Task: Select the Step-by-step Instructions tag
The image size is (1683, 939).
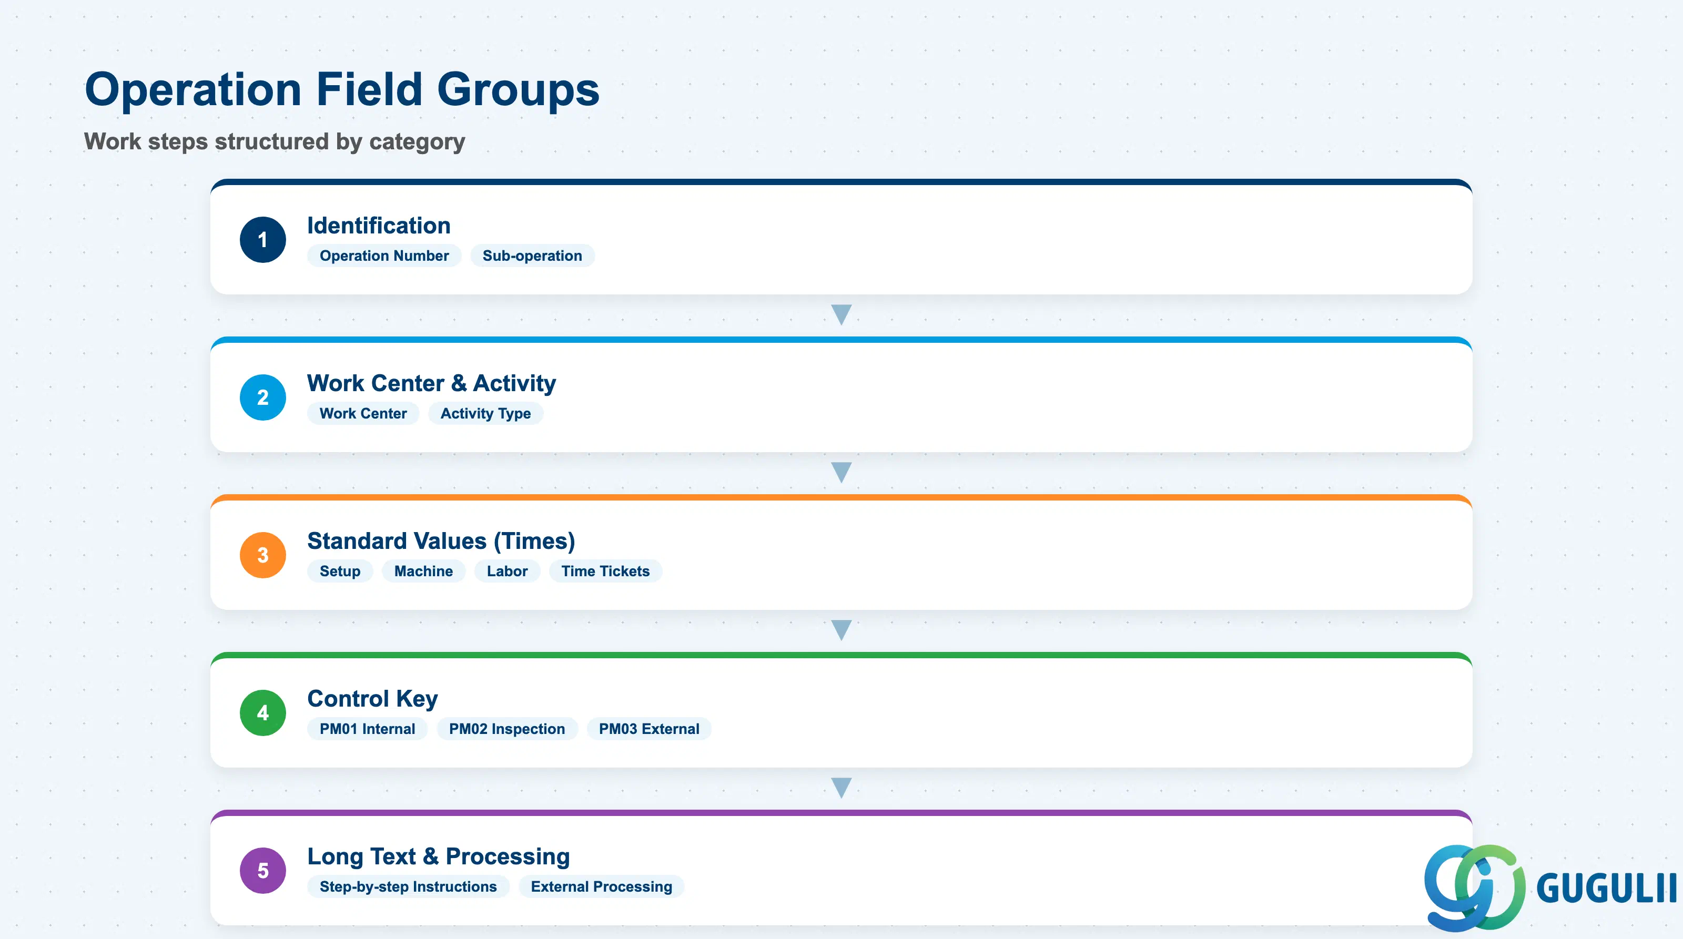Action: click(408, 886)
